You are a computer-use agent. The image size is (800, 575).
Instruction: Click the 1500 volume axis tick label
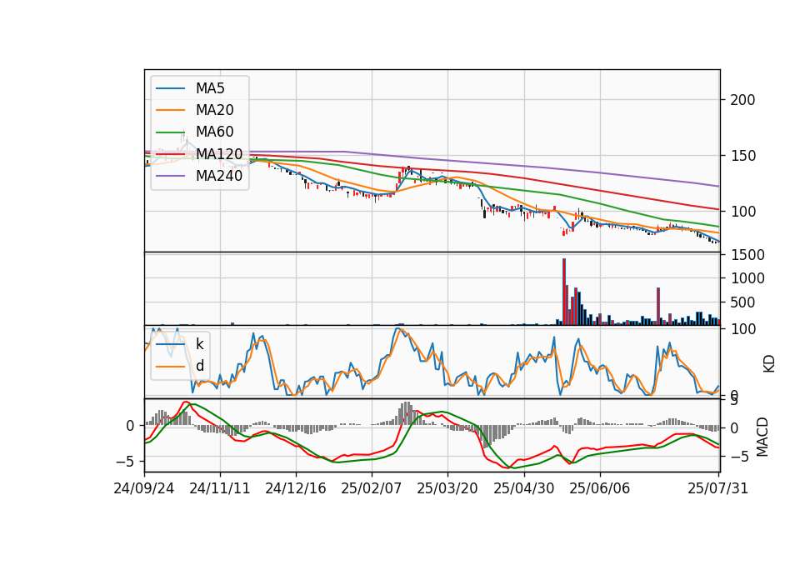click(x=747, y=255)
